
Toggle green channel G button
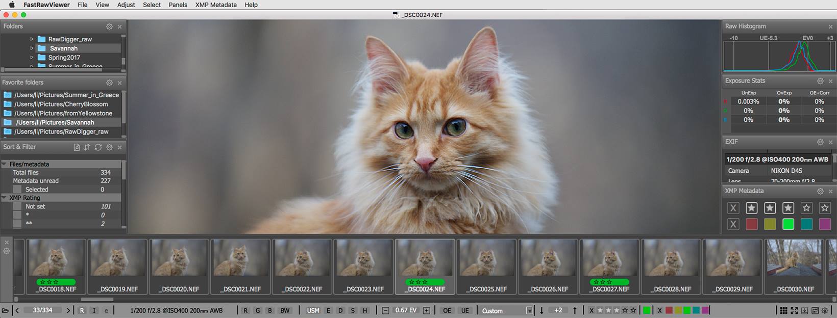(x=258, y=310)
